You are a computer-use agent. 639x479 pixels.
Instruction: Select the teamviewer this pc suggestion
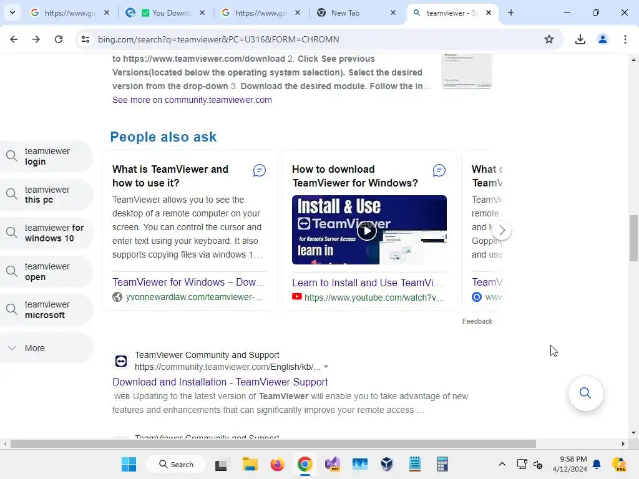point(47,195)
